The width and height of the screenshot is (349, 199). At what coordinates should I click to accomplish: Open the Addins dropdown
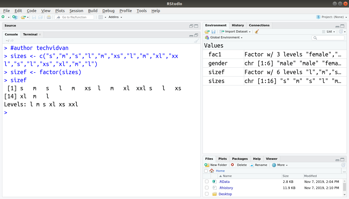point(115,17)
